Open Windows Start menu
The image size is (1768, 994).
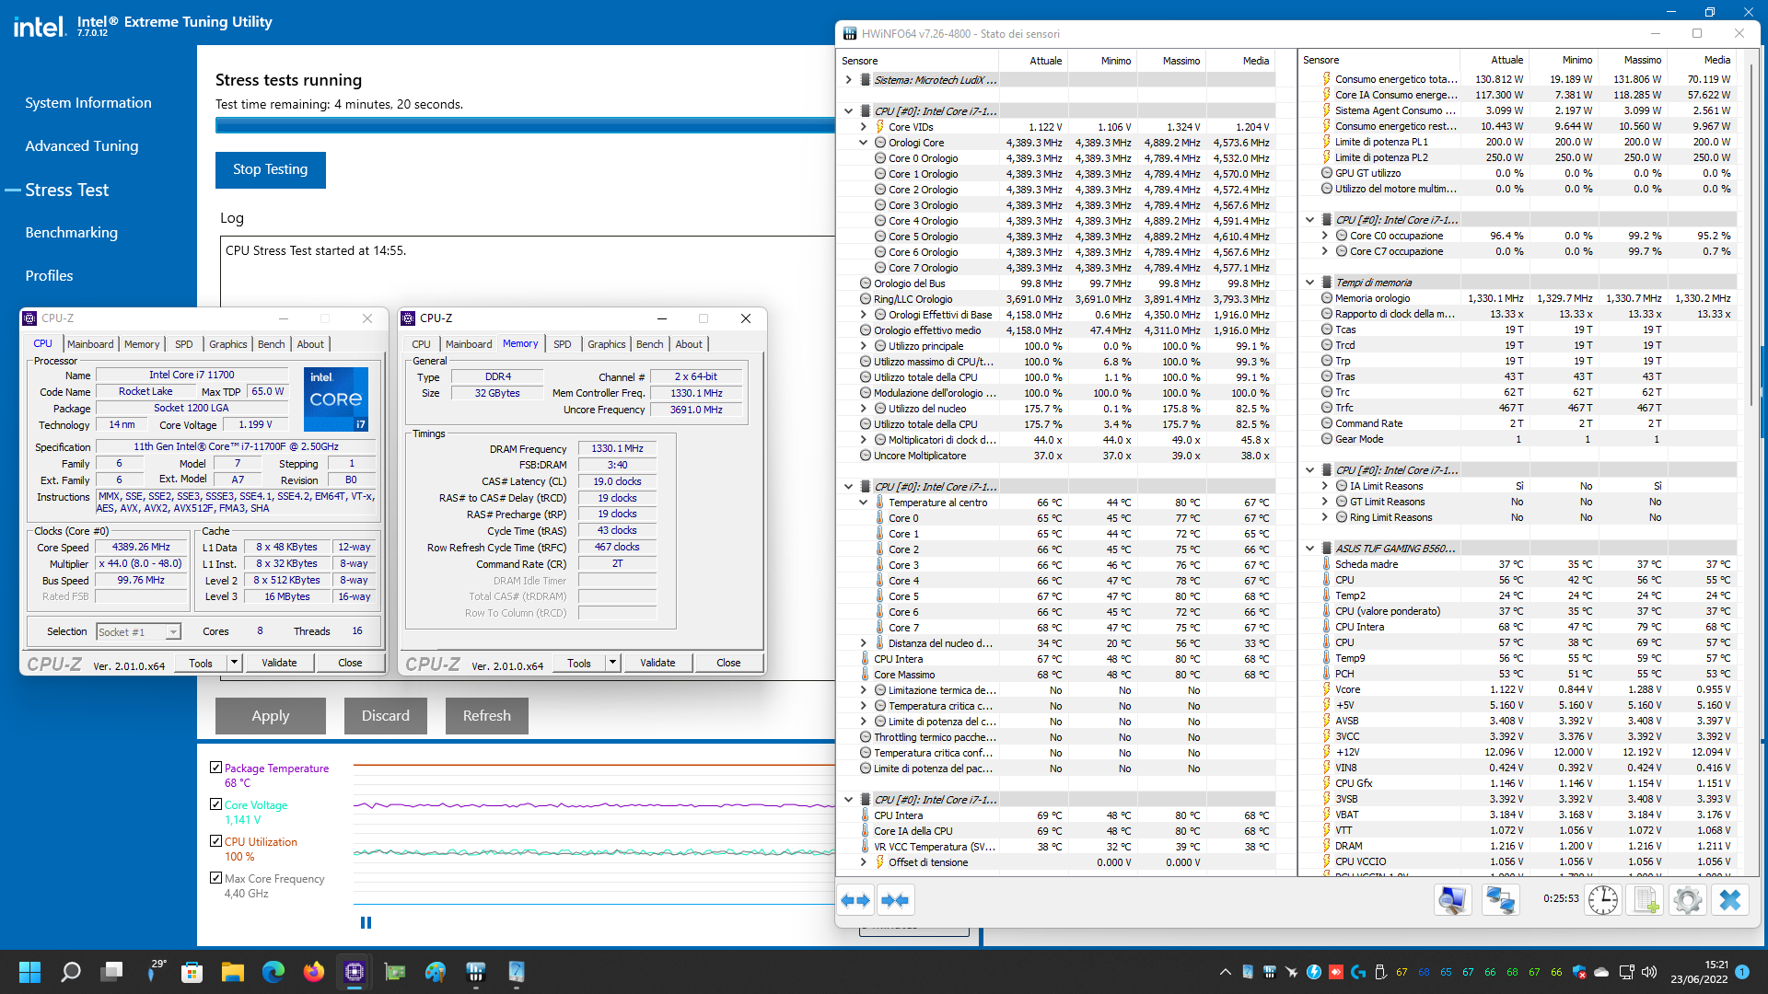(x=29, y=972)
